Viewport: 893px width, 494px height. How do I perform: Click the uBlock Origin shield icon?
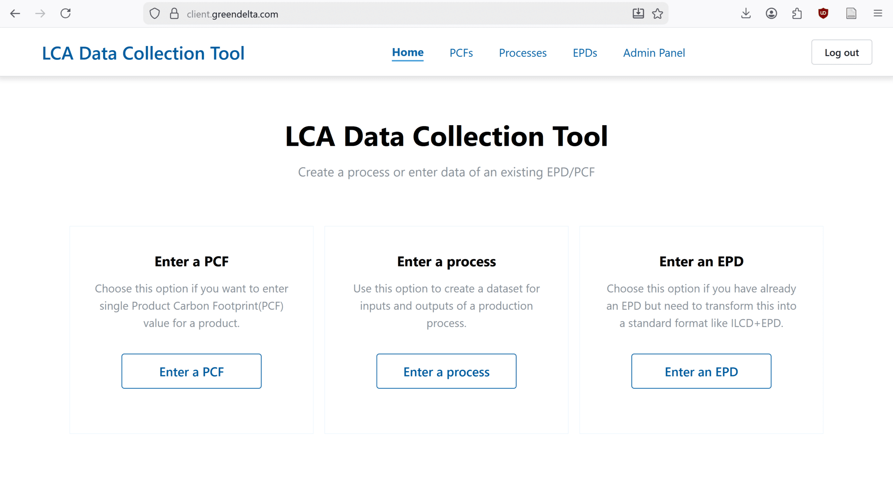[x=823, y=14]
